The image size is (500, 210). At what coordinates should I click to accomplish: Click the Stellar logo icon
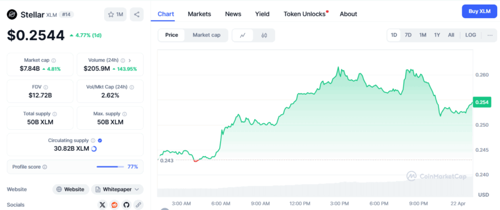12,15
